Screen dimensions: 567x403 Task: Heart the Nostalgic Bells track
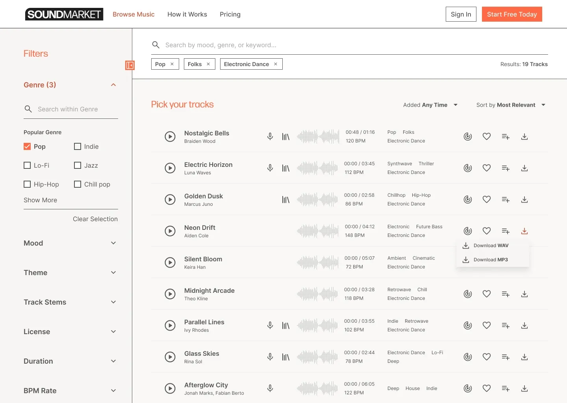point(487,137)
